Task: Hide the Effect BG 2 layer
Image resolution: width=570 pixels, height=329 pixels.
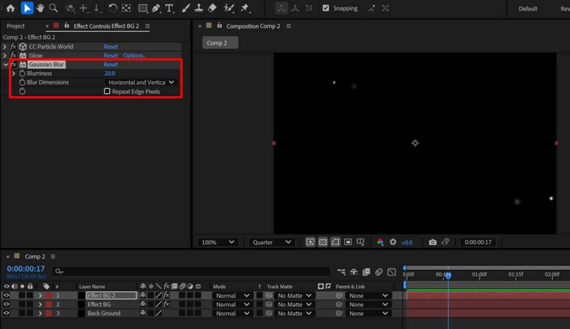Action: (6, 296)
